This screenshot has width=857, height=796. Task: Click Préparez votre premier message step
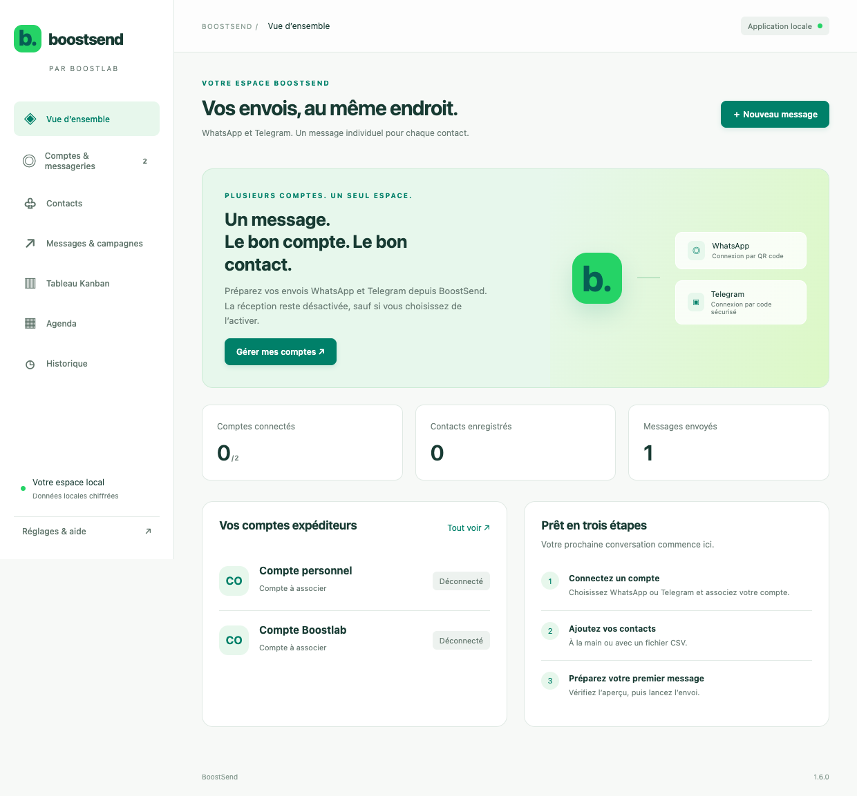[637, 679]
